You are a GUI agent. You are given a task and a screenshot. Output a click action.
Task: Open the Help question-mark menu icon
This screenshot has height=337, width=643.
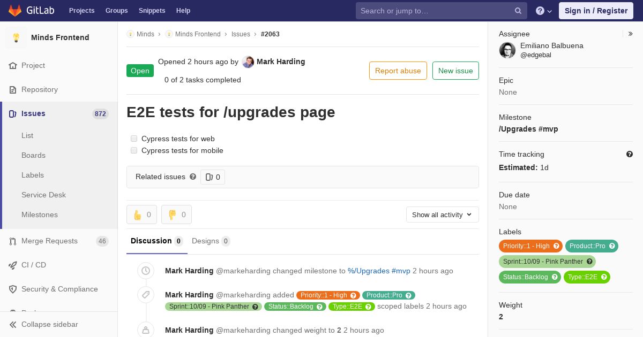click(540, 11)
